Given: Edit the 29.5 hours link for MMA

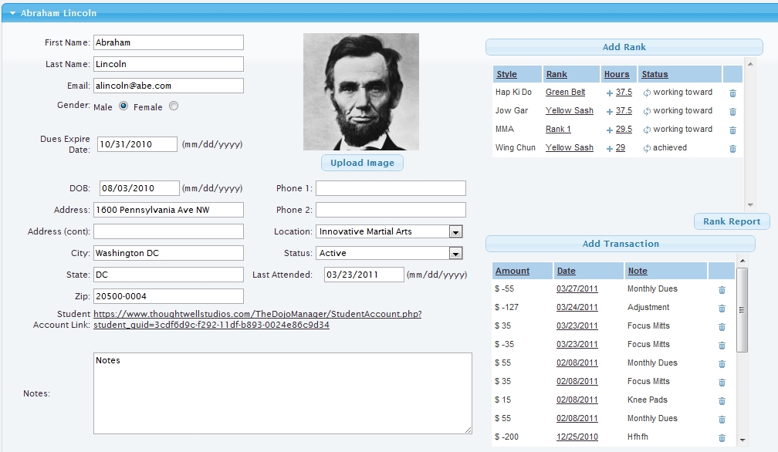Looking at the screenshot, I should click(x=624, y=130).
